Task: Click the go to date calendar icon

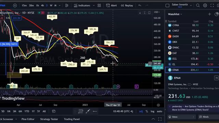Action: click(54, 111)
